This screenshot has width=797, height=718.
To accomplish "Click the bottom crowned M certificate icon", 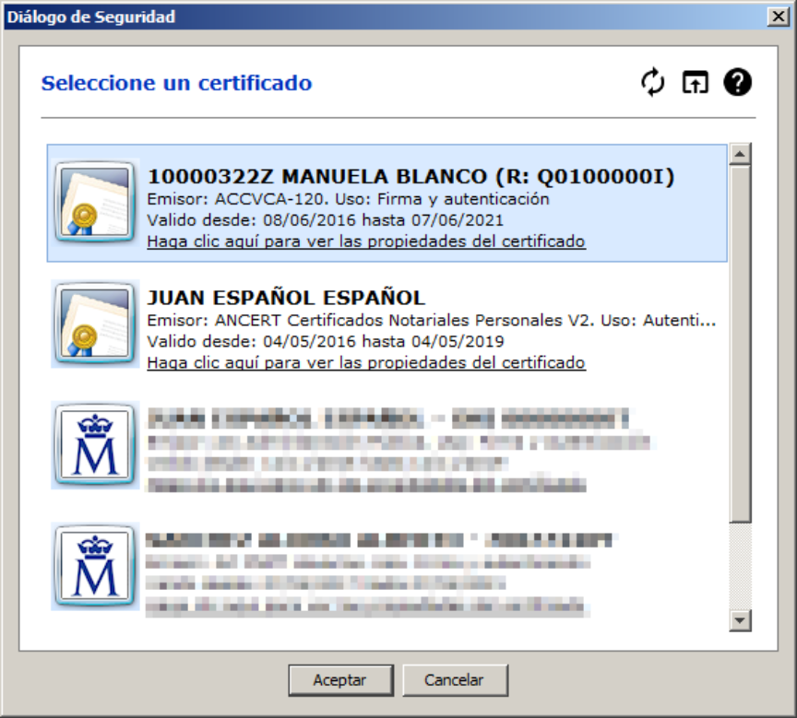I will click(92, 566).
